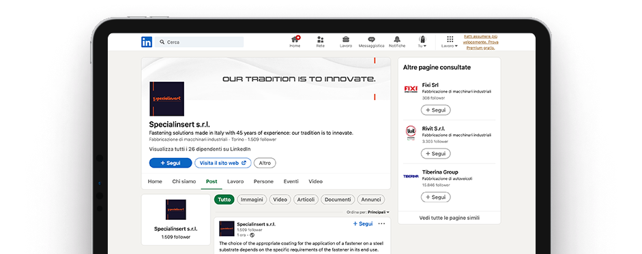Open the LinkedIn logo home link

147,42
